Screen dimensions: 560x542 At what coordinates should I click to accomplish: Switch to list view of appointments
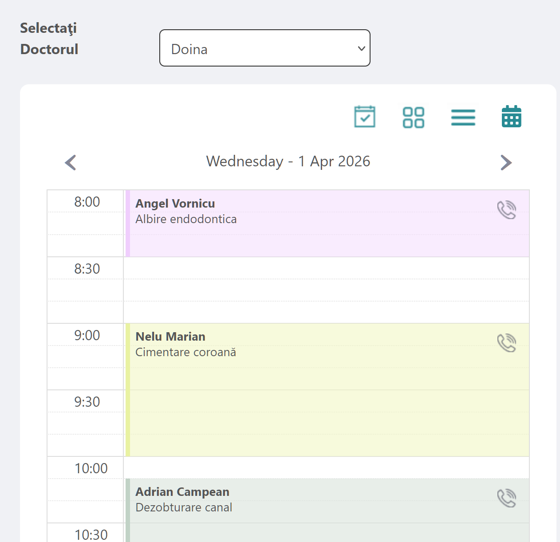click(463, 118)
